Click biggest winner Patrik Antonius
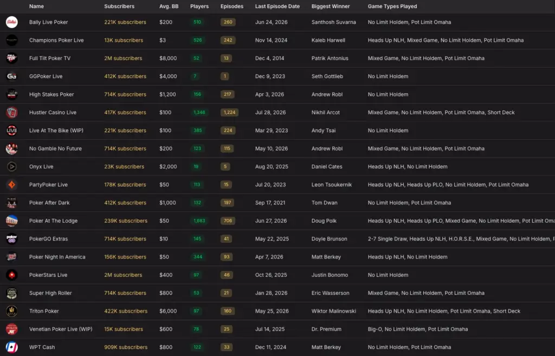This screenshot has height=356, width=555. (x=330, y=58)
